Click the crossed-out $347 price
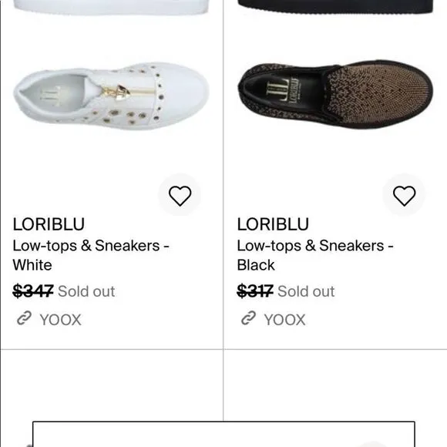 [33, 291]
